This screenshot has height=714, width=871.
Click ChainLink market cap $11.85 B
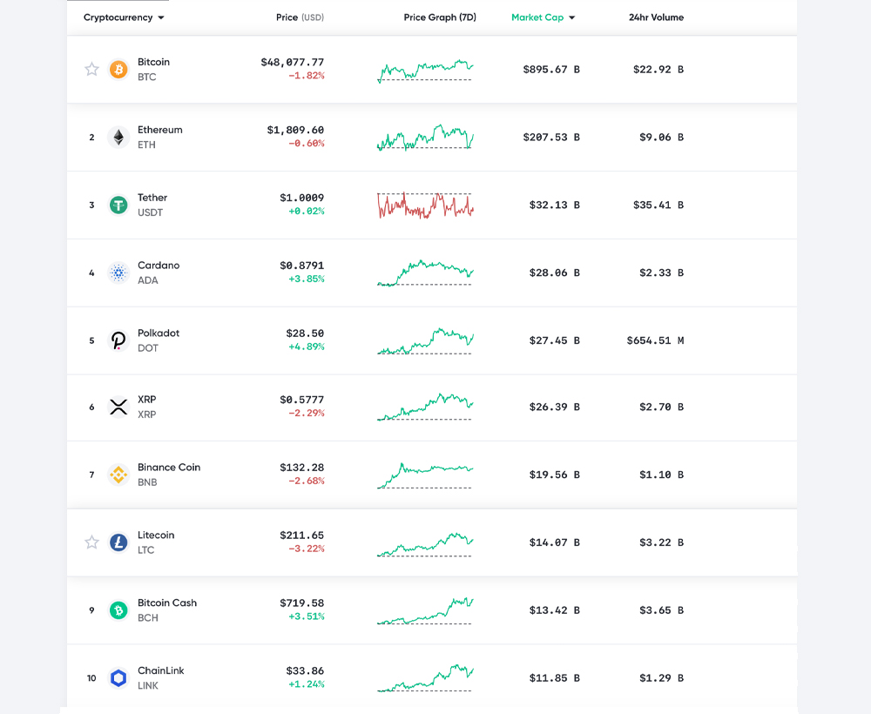tap(554, 678)
